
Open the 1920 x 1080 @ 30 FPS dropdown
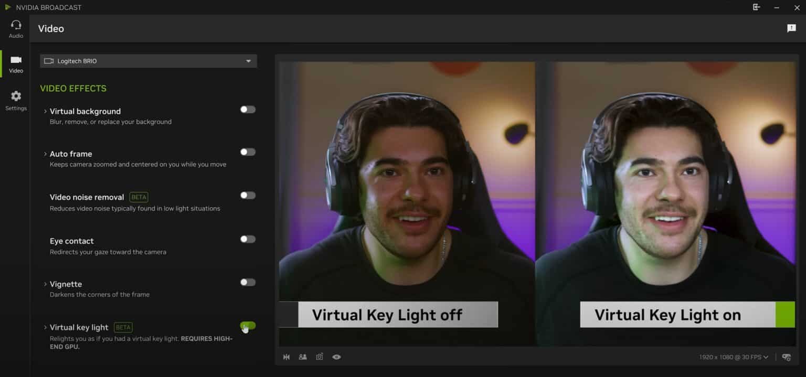[734, 357]
